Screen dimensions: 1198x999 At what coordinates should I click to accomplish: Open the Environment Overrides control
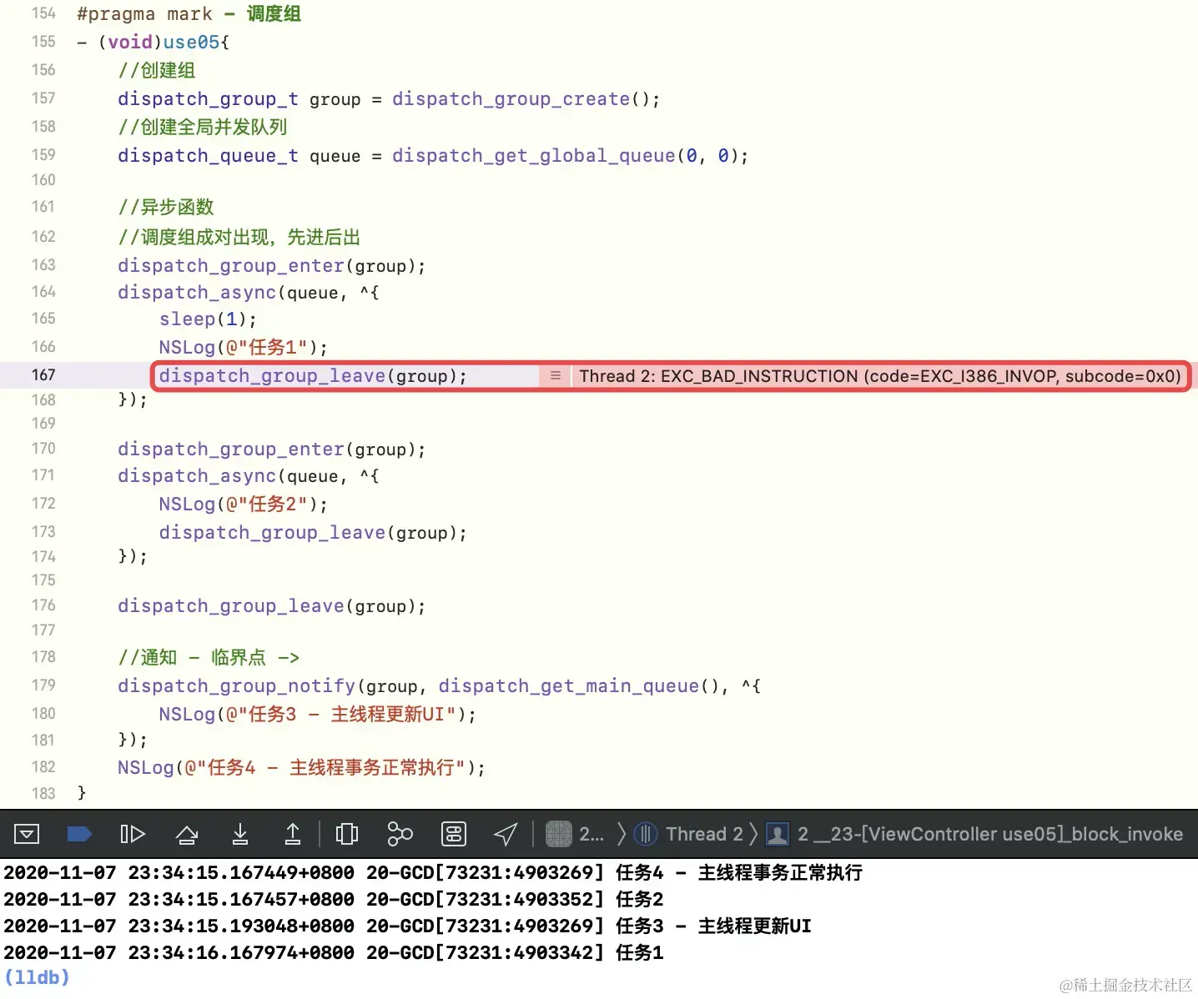click(453, 834)
